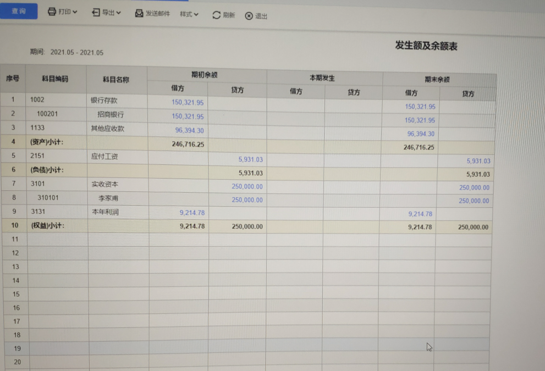Click account name 招商银行
Image resolution: width=545 pixels, height=371 pixels.
pos(111,114)
